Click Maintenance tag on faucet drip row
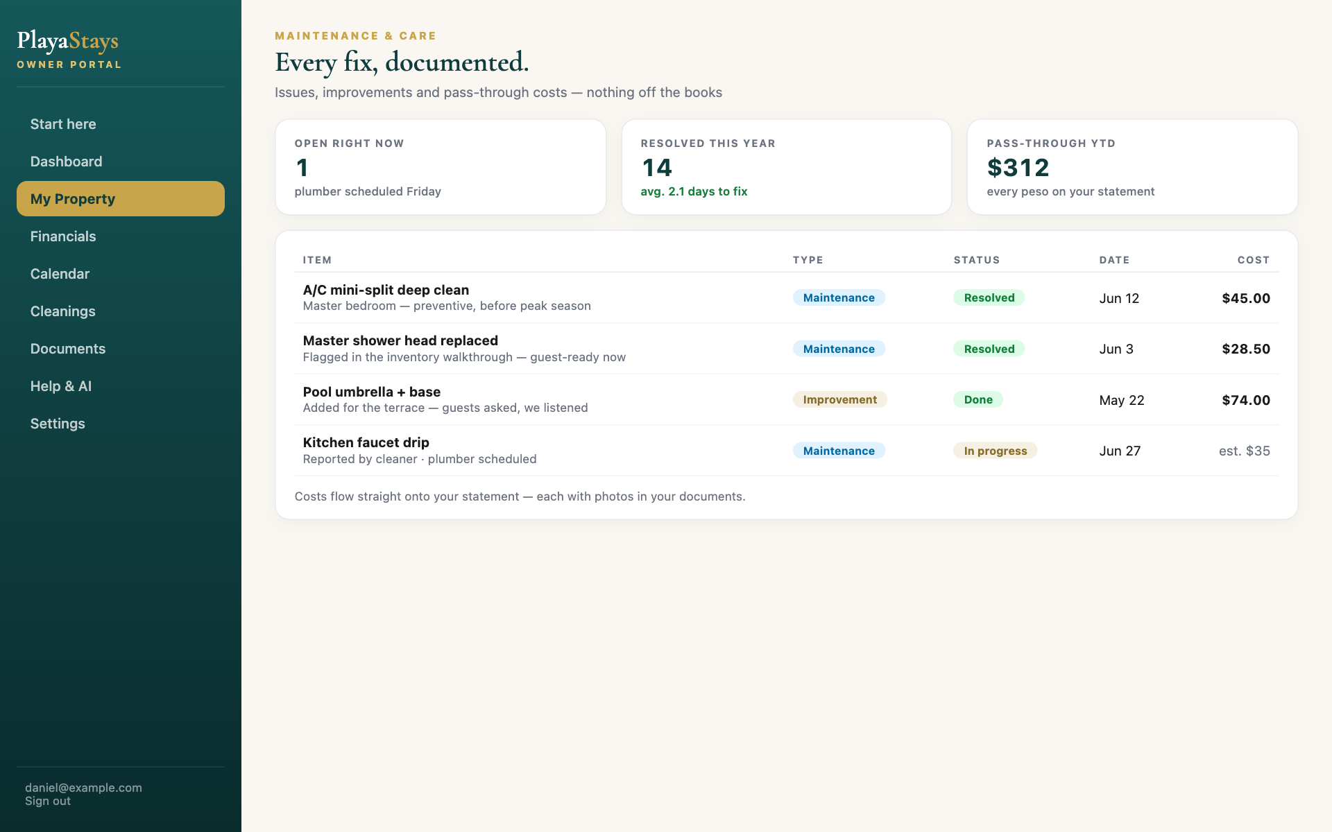The height and width of the screenshot is (832, 1332). click(839, 451)
